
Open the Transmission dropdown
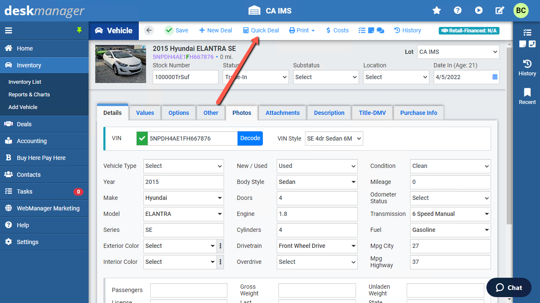pos(451,214)
